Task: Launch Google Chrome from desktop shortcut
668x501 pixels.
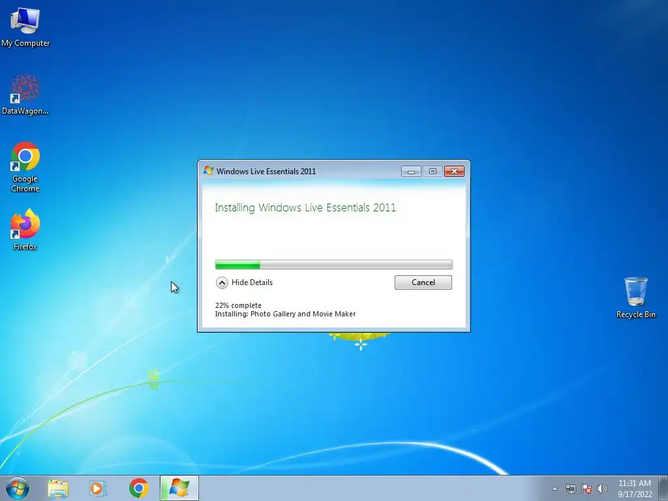Action: tap(25, 166)
